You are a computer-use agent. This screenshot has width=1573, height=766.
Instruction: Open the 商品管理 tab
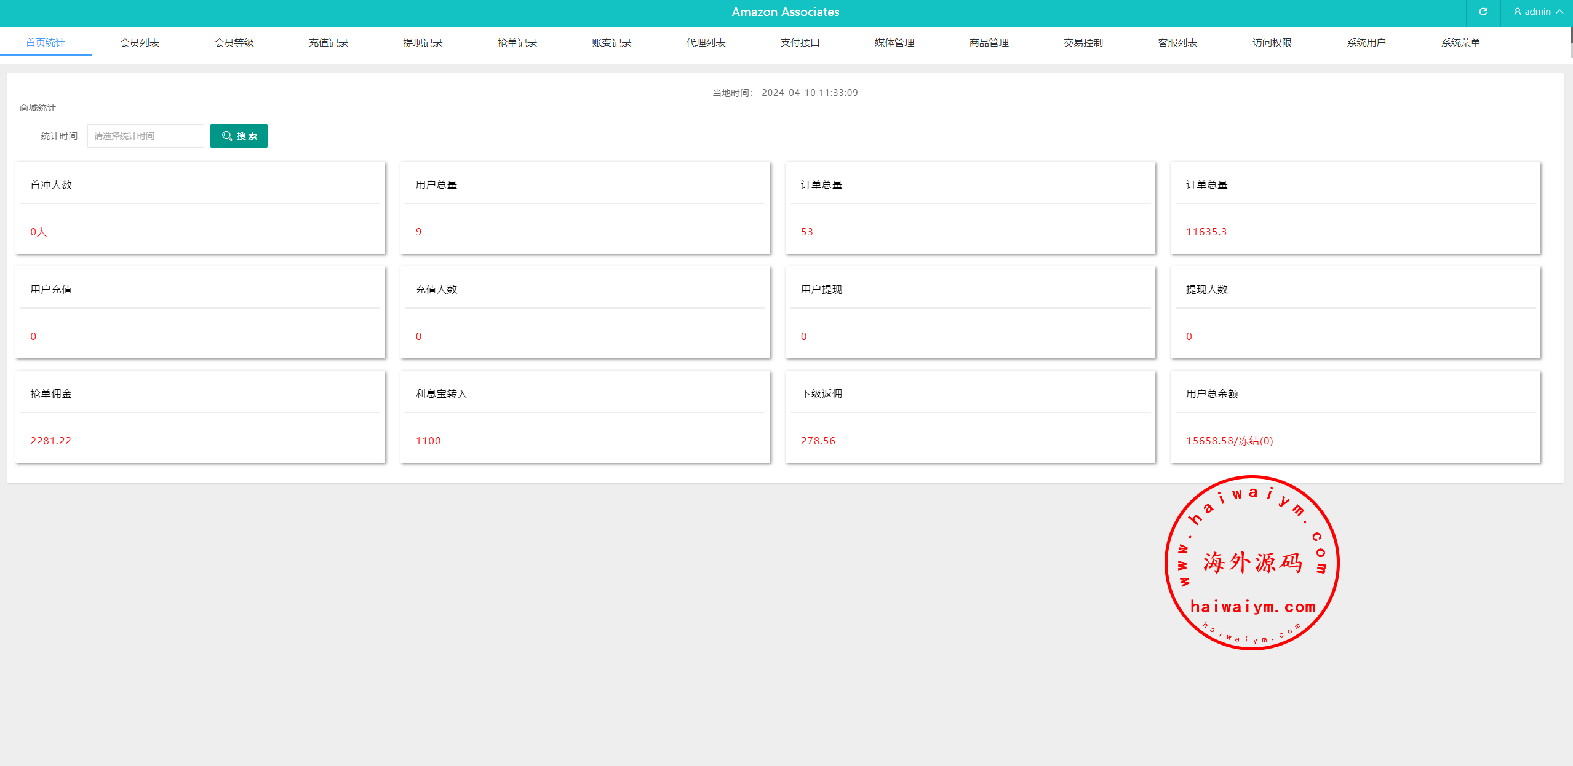click(989, 42)
